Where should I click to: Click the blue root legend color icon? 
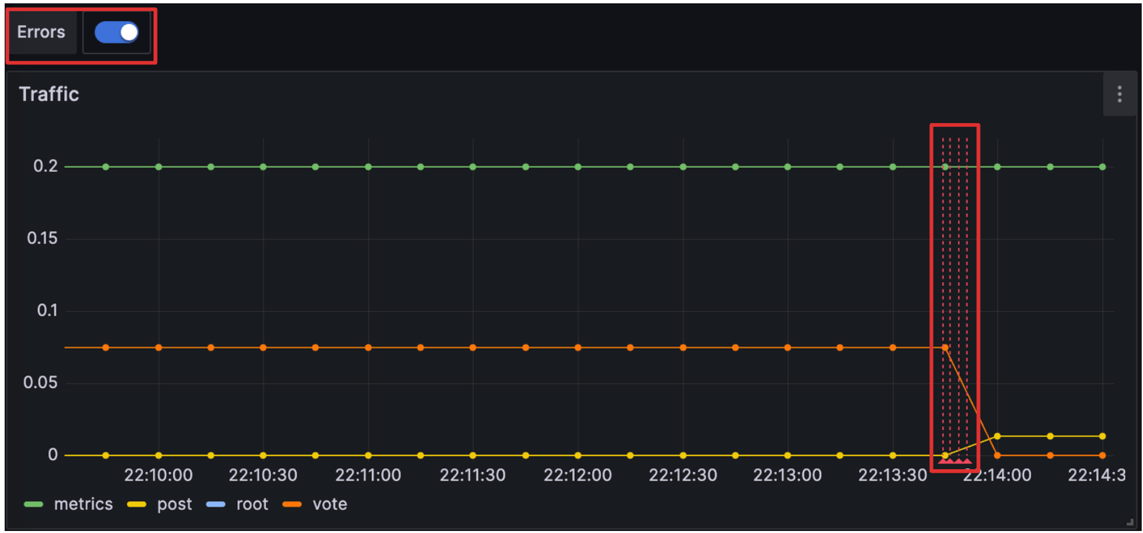pyautogui.click(x=216, y=504)
